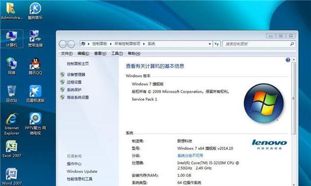The height and width of the screenshot is (186, 311).
Task: Open 设备管理器 link in left pane
Action: click(76, 75)
